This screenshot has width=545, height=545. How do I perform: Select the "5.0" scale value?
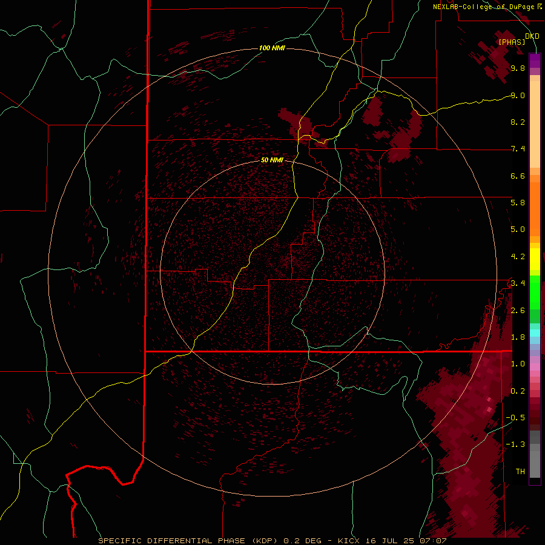(x=518, y=230)
